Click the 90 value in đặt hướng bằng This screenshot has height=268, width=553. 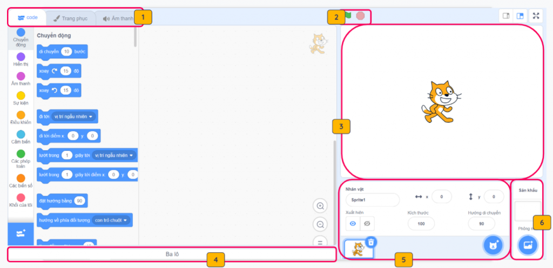tap(80, 200)
